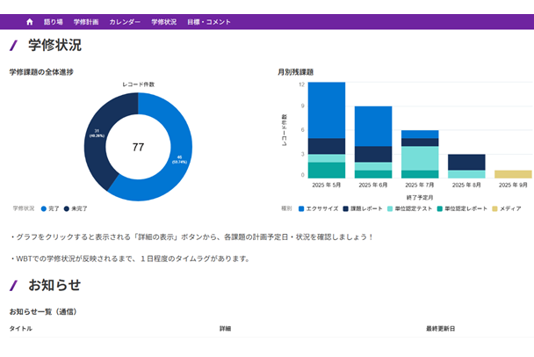The image size is (534, 357).
Task: Click the navy 課題レポート bar for 2025年5月
Action: (x=327, y=146)
